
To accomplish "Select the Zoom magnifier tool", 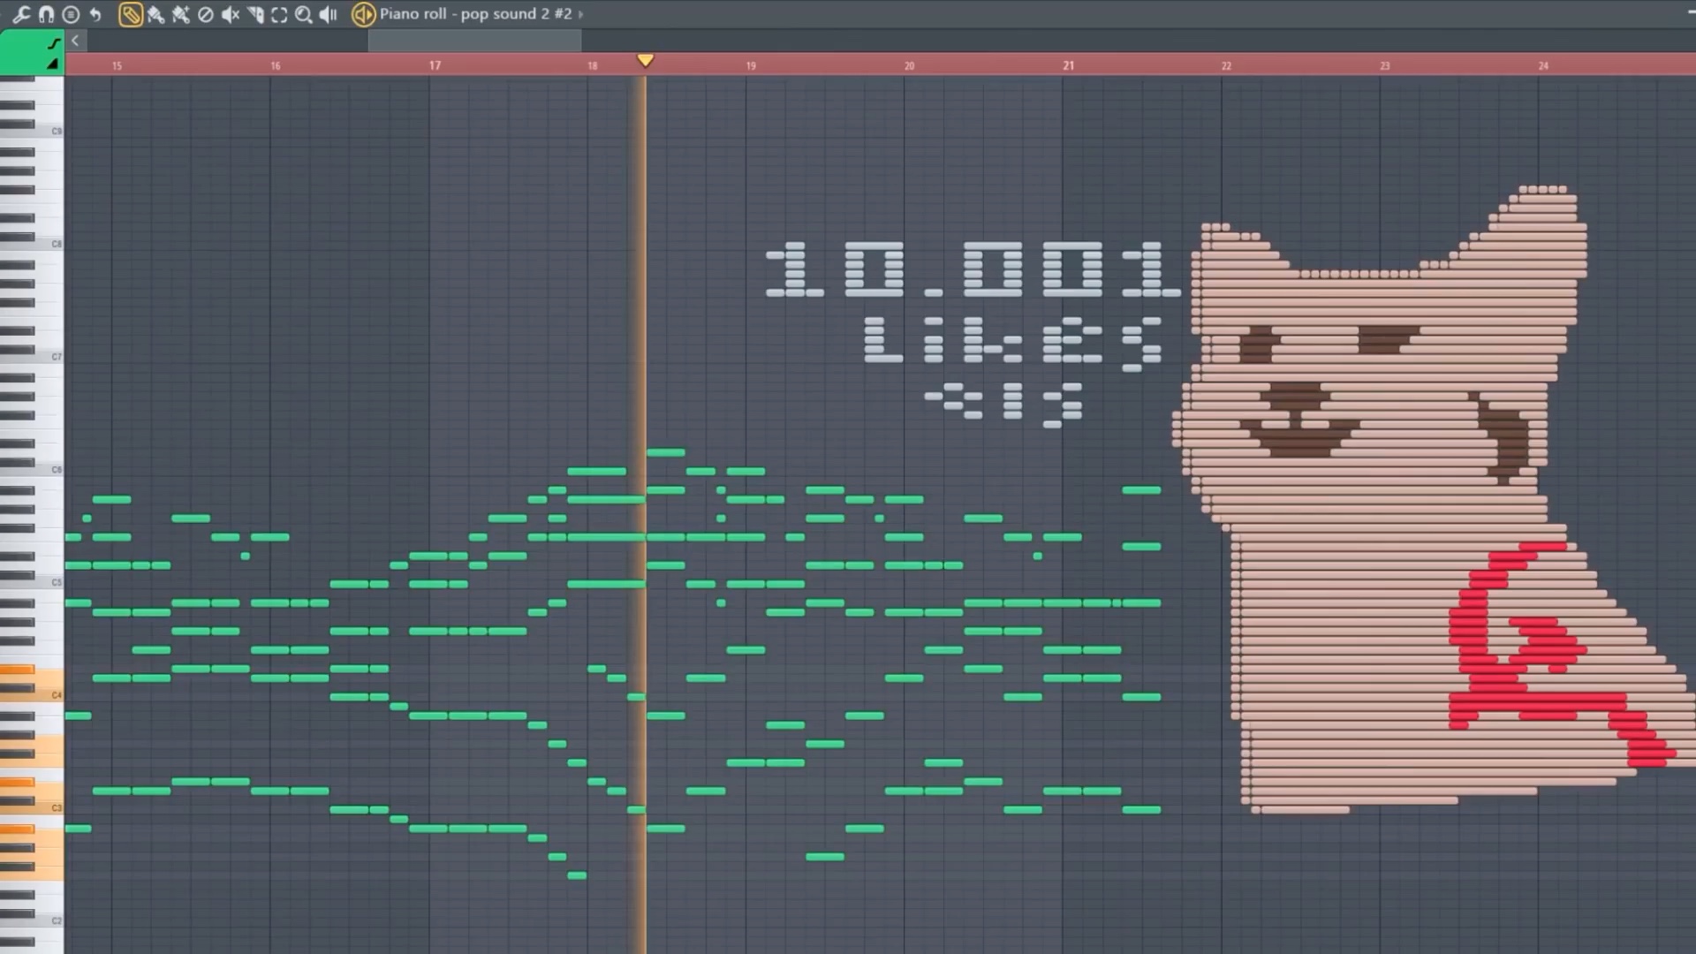I will tap(303, 14).
